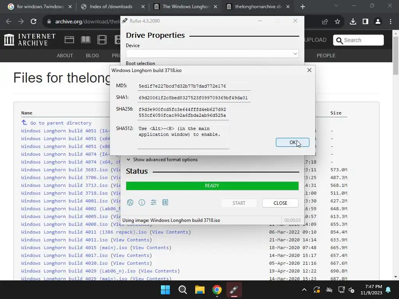Viewport: 399px width, 299px height.
Task: Open File Explorer from taskbar
Action: click(200, 290)
